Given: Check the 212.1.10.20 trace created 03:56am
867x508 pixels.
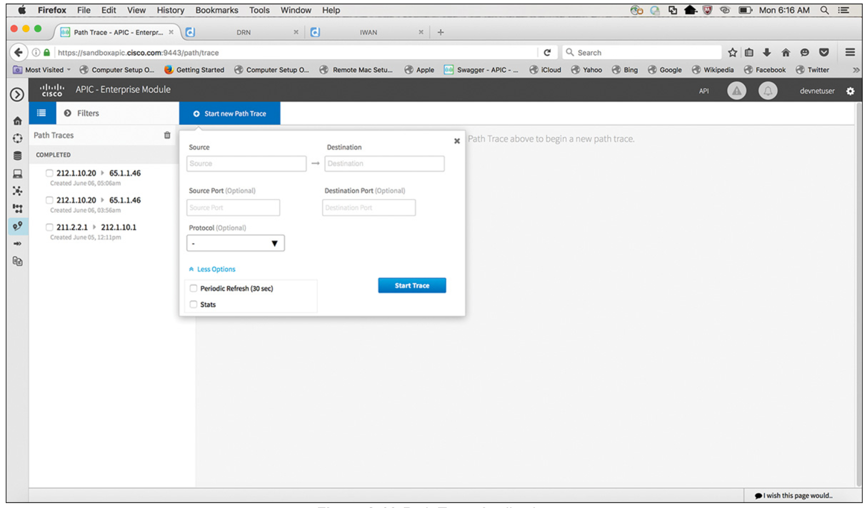Looking at the screenshot, I should (x=49, y=200).
